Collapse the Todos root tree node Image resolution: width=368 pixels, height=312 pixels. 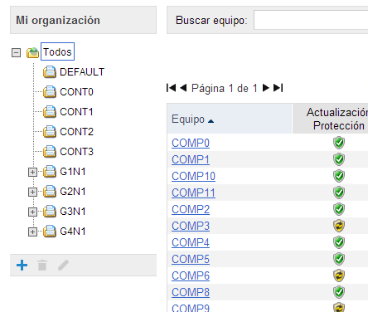(x=16, y=52)
